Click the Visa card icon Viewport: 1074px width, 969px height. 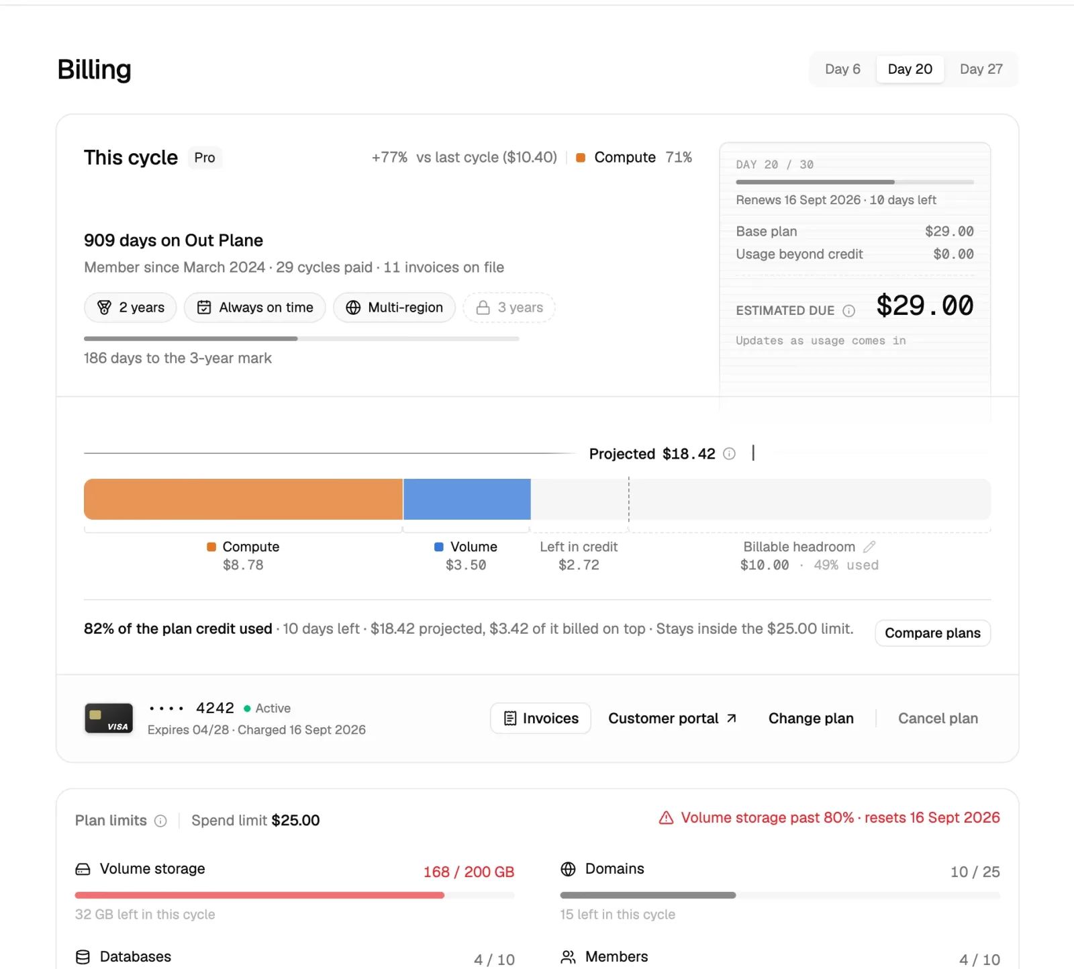tap(109, 718)
